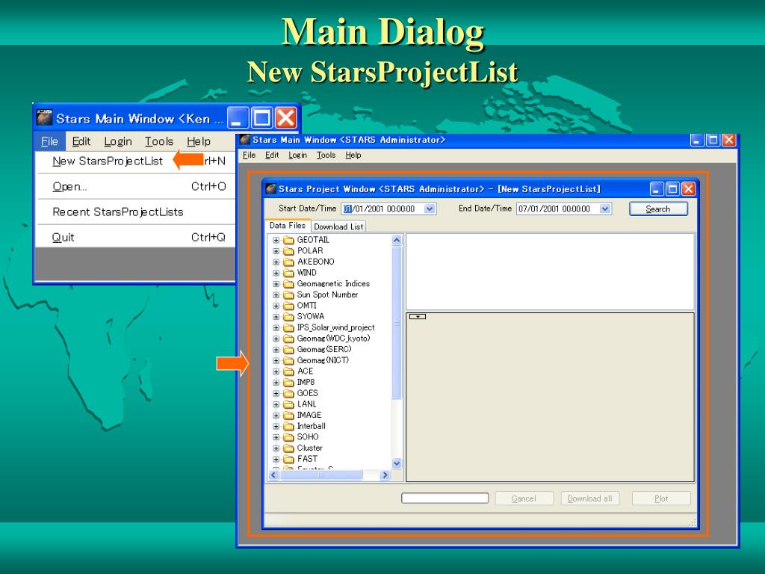Click the SYOWA folder icon
The width and height of the screenshot is (765, 574).
coord(289,316)
